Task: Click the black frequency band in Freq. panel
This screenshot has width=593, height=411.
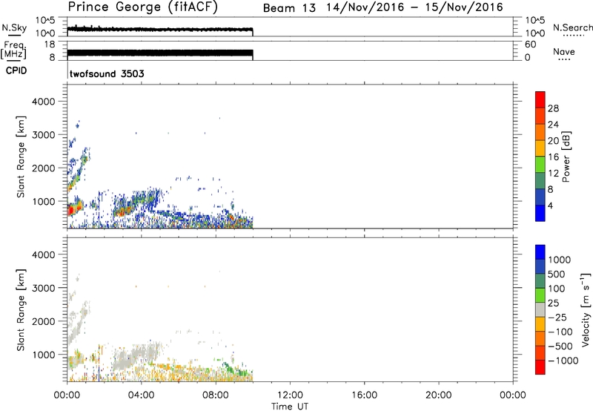Action: click(x=160, y=53)
